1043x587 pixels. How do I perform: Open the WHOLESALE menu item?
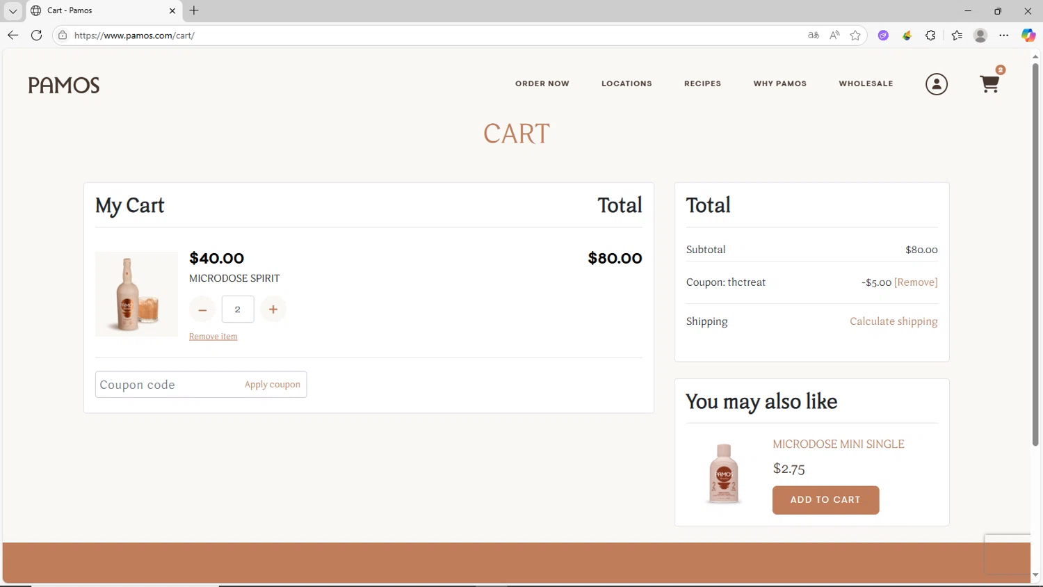tap(866, 83)
